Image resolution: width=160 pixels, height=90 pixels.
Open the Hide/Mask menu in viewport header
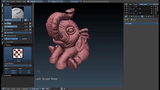tap(25, 89)
